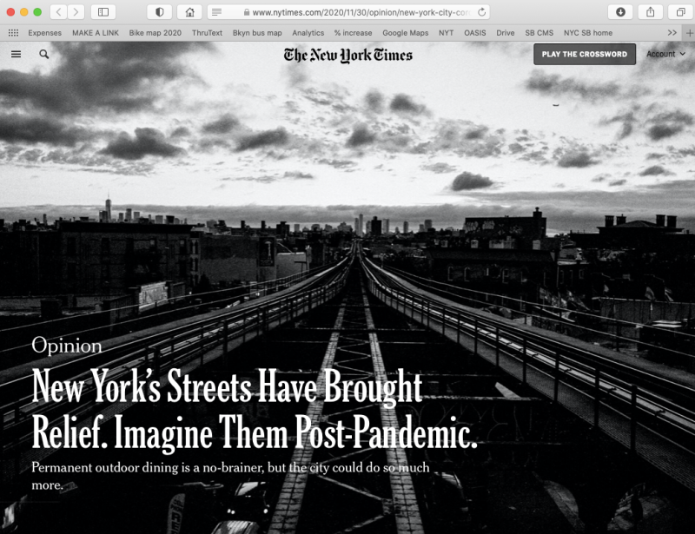695x534 pixels.
Task: Open a new tab with the plus button
Action: [687, 32]
